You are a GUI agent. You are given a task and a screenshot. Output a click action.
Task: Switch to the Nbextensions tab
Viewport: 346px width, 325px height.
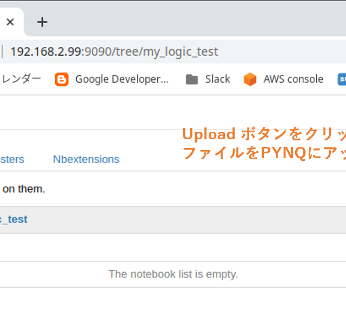86,159
